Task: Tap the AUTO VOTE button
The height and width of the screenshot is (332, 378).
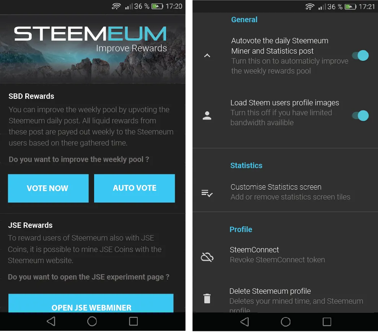Action: 135,188
